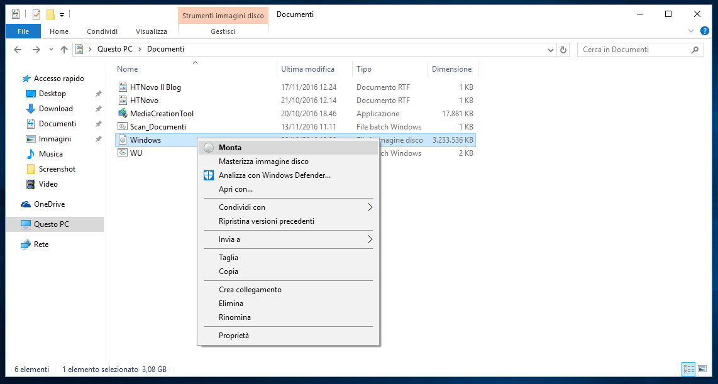Expand the Invia a submenu
718x384 pixels.
point(288,239)
